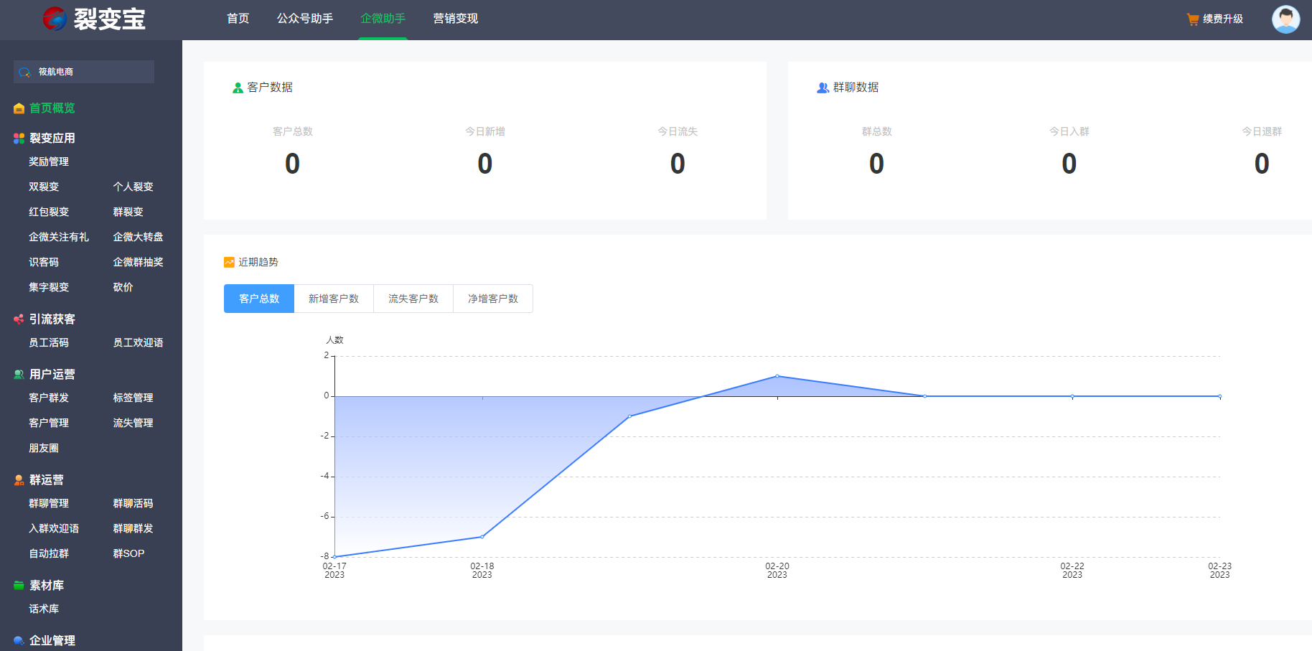
Task: Click the 筱航电商 account selector field
Action: coord(84,72)
